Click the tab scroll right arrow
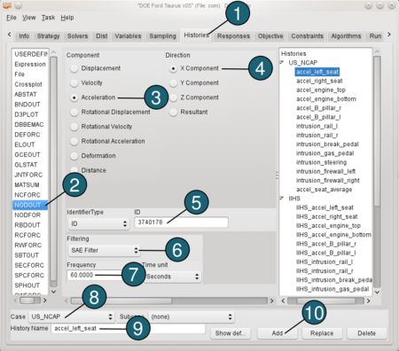 389,35
